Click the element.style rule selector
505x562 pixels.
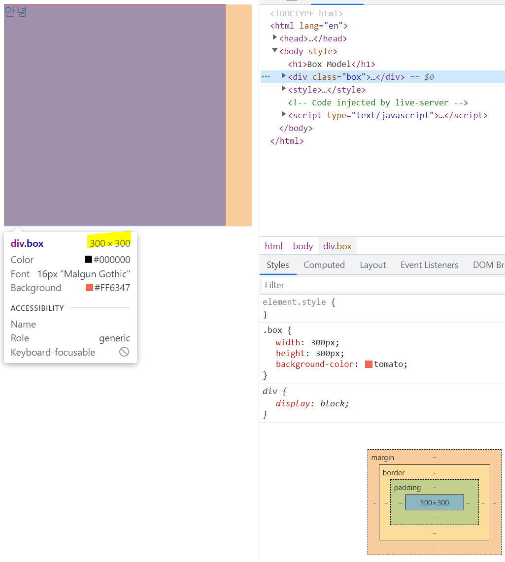click(294, 302)
